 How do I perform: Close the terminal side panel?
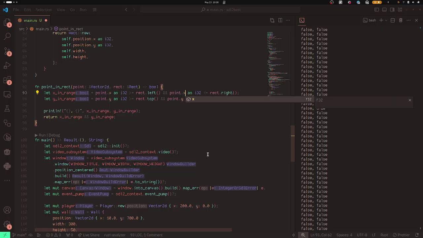click(416, 20)
